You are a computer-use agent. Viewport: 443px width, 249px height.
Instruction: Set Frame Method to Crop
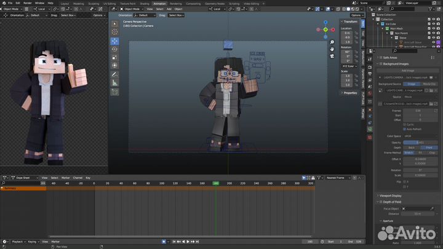pyautogui.click(x=432, y=152)
